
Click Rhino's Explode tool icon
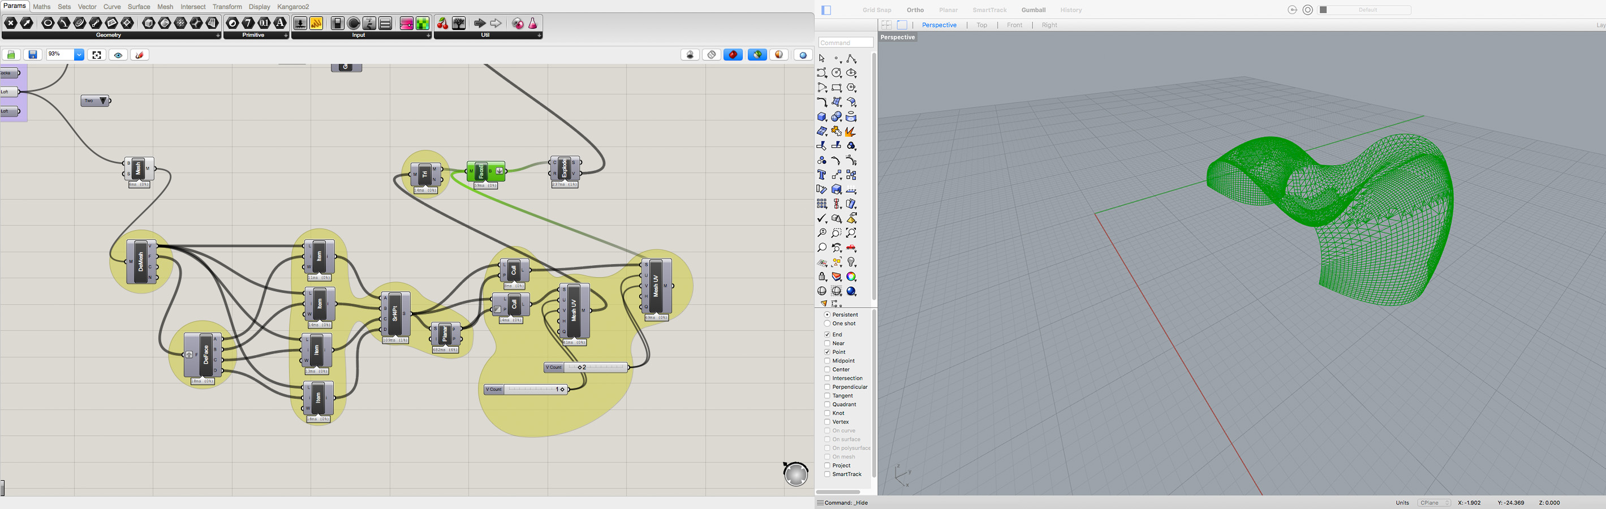click(851, 131)
